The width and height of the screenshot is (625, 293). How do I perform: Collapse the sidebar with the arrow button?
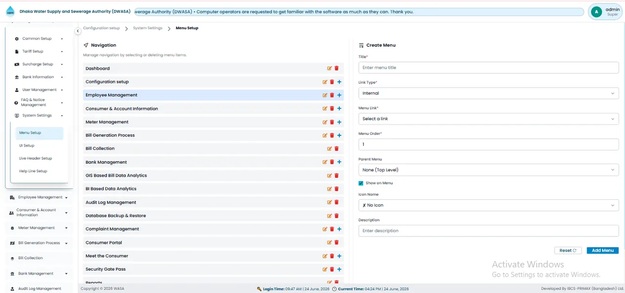click(x=78, y=31)
